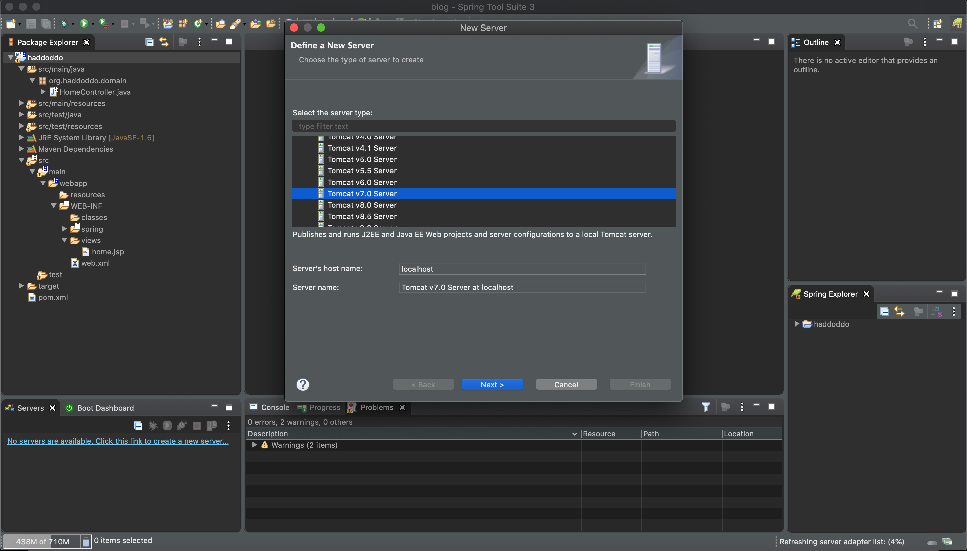
Task: Open the search magnifier in top toolbar
Action: pyautogui.click(x=912, y=24)
